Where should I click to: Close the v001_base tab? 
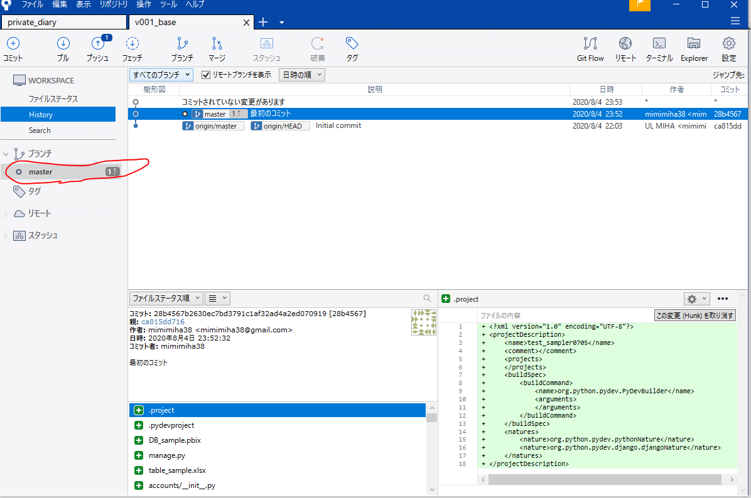(x=246, y=23)
